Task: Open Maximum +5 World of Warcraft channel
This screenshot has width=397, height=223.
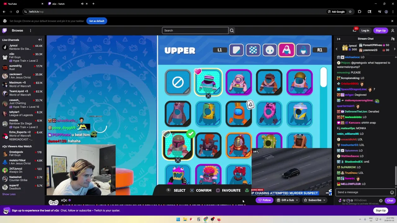Action: [x=22, y=84]
